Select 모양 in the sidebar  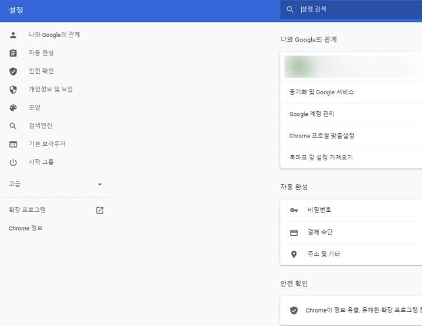[35, 108]
